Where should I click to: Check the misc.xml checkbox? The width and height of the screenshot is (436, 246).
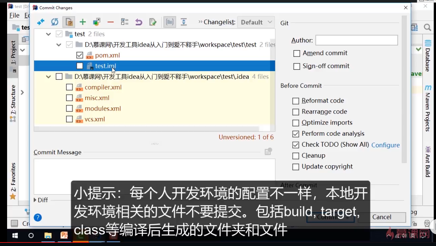[69, 98]
